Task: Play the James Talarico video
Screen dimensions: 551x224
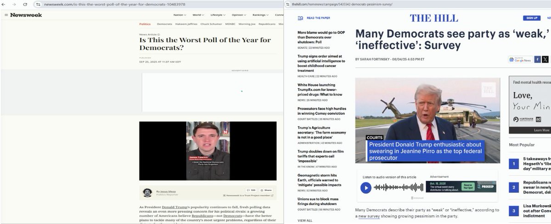Action: click(x=208, y=151)
